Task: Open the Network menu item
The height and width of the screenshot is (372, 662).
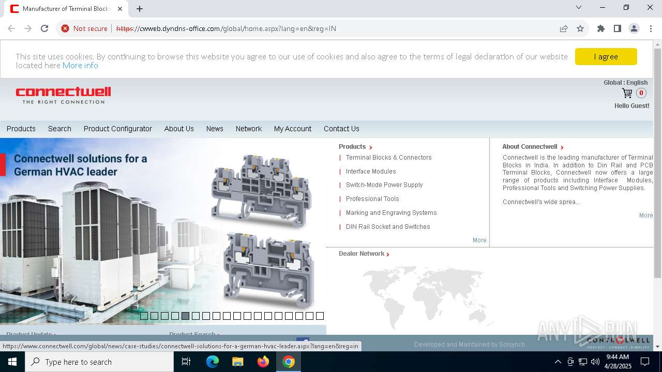Action: click(249, 129)
